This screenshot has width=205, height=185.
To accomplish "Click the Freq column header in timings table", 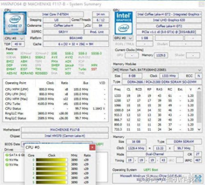I will coord(117,89).
